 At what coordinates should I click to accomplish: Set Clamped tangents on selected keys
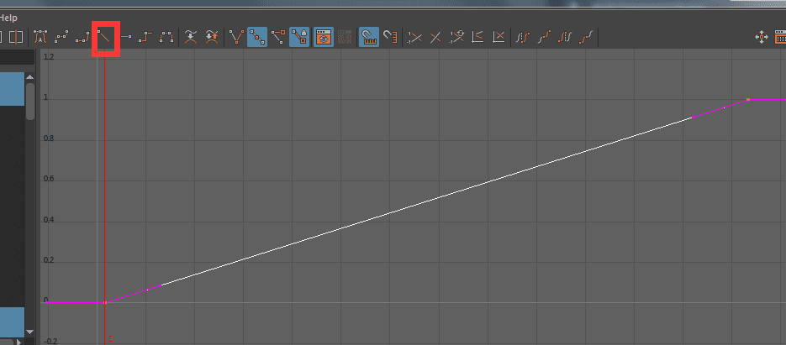pos(82,37)
